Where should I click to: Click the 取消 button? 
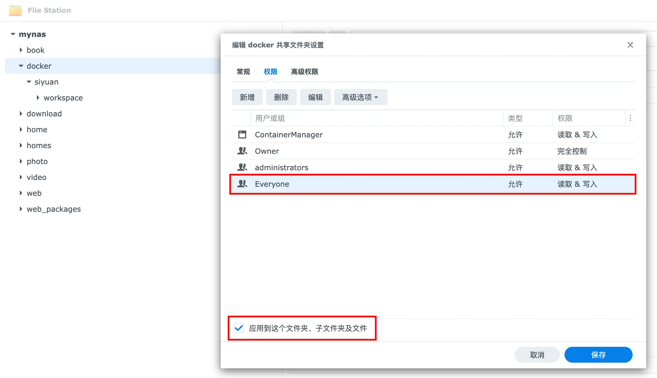coord(537,355)
